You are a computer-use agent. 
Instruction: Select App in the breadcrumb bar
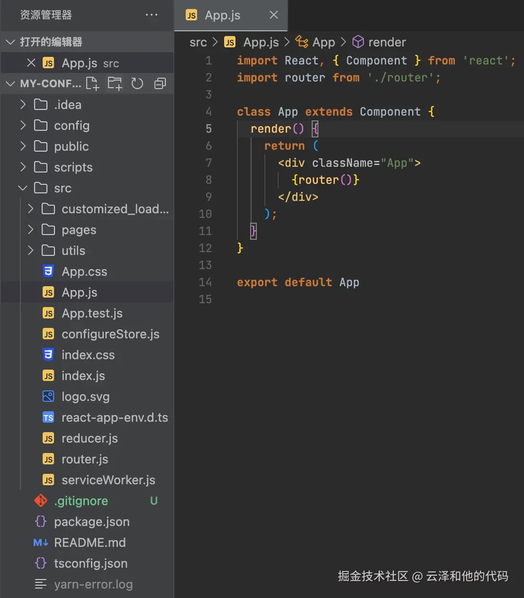pyautogui.click(x=324, y=42)
